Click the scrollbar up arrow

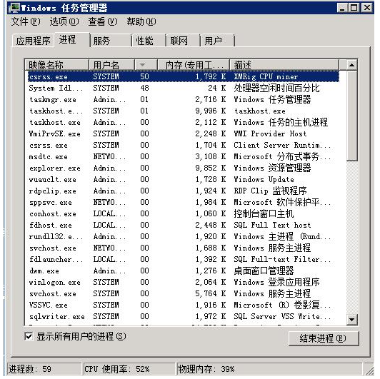point(351,65)
